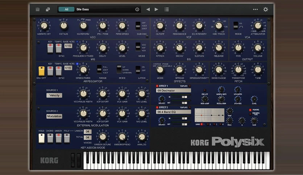303x175 pixels.
Task: Toggle the Arpeggiator Key sync button
Action: pos(50,71)
